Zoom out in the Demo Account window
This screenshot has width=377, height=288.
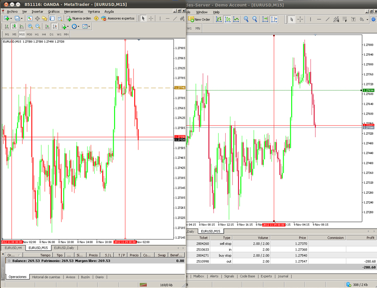[254, 19]
